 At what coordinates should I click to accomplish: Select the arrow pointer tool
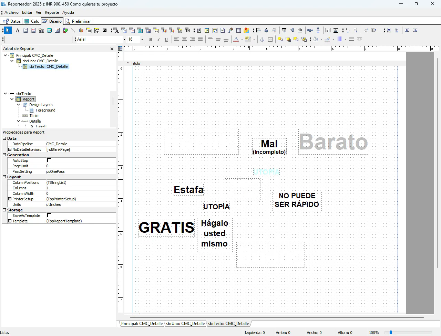7,30
